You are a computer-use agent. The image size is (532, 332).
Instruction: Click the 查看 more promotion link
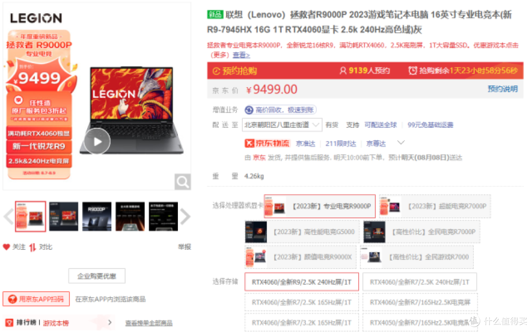click(x=241, y=55)
